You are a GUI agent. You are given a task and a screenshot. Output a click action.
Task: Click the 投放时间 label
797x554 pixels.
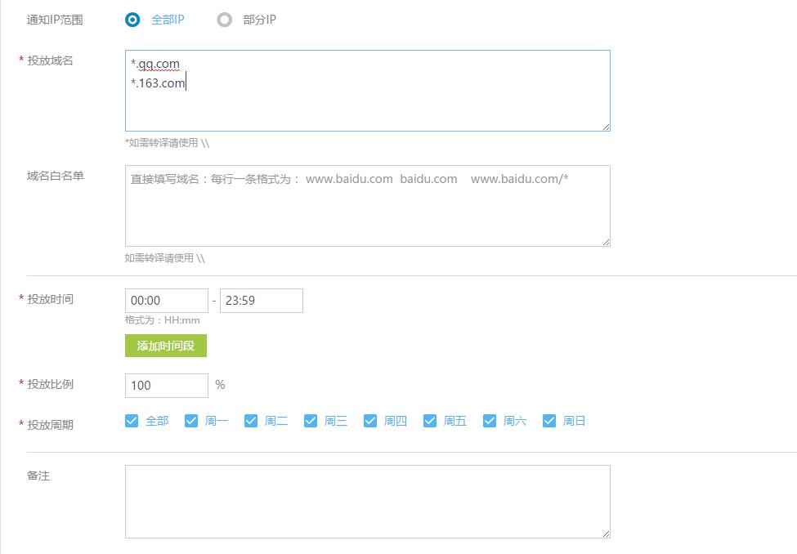click(51, 299)
